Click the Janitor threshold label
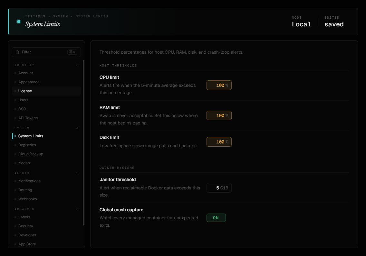Viewport: 366px width, 256px height. [x=118, y=179]
